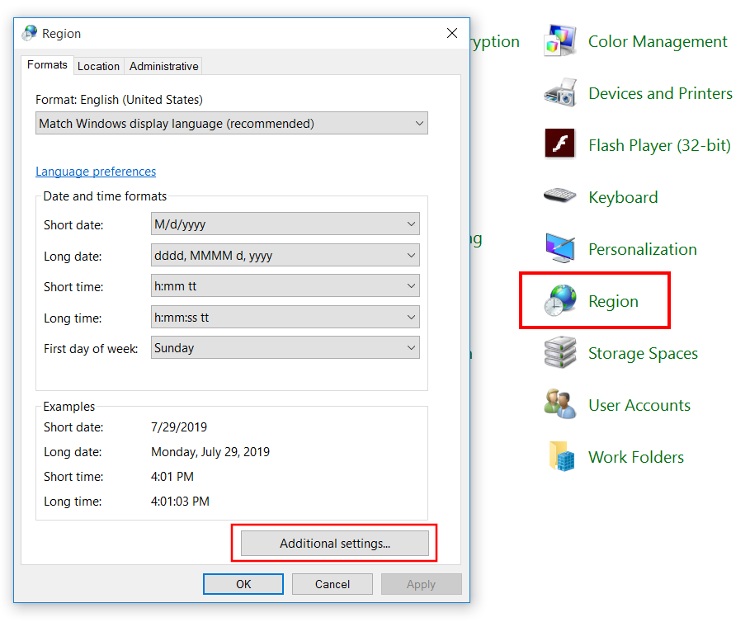Expand the Format language dropdown
Viewport: 750px width, 622px height.
point(232,124)
